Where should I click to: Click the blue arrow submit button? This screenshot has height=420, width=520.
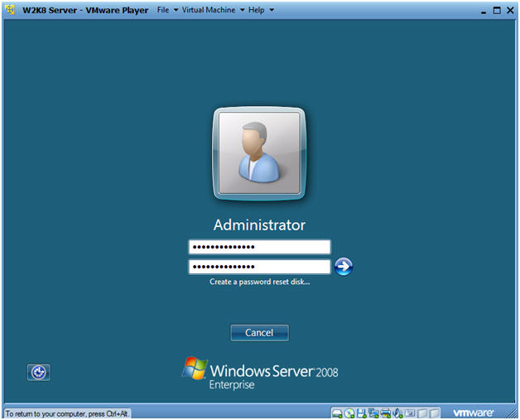click(x=344, y=267)
